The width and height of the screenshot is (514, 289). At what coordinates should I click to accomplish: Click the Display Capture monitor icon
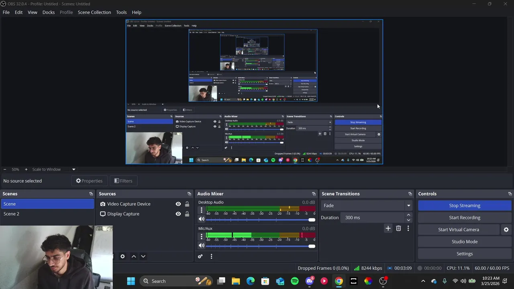tap(103, 214)
